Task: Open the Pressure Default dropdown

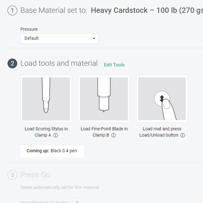Action: [x=59, y=38]
